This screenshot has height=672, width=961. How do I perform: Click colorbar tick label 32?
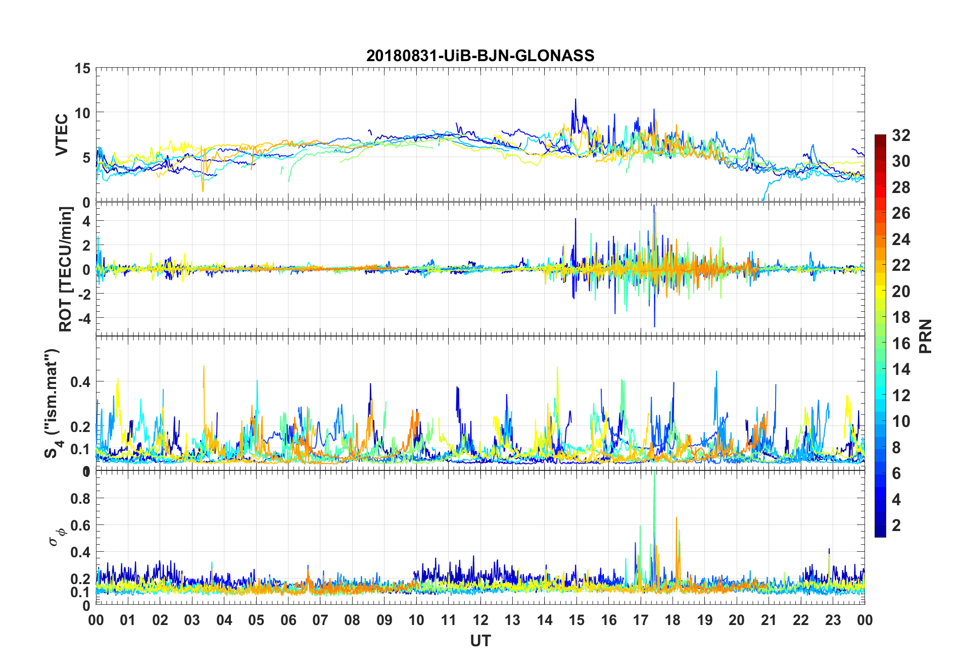(901, 135)
